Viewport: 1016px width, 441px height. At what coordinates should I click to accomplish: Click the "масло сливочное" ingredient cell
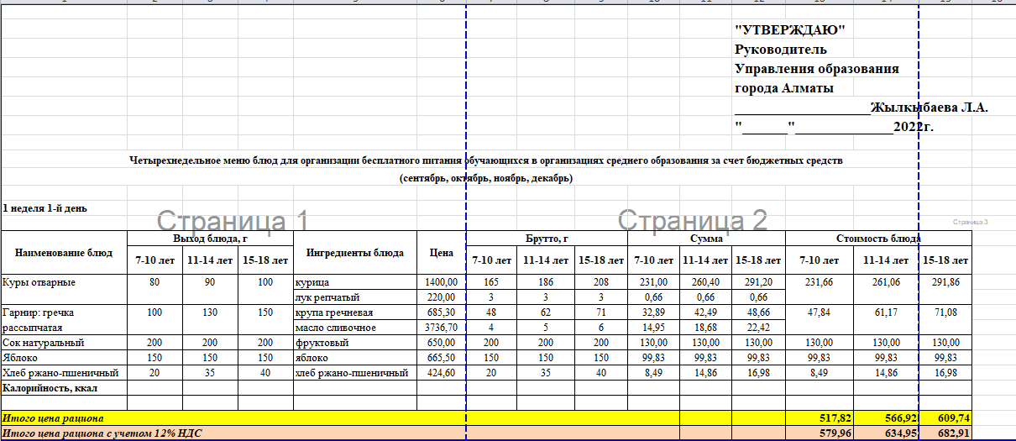[x=336, y=328]
